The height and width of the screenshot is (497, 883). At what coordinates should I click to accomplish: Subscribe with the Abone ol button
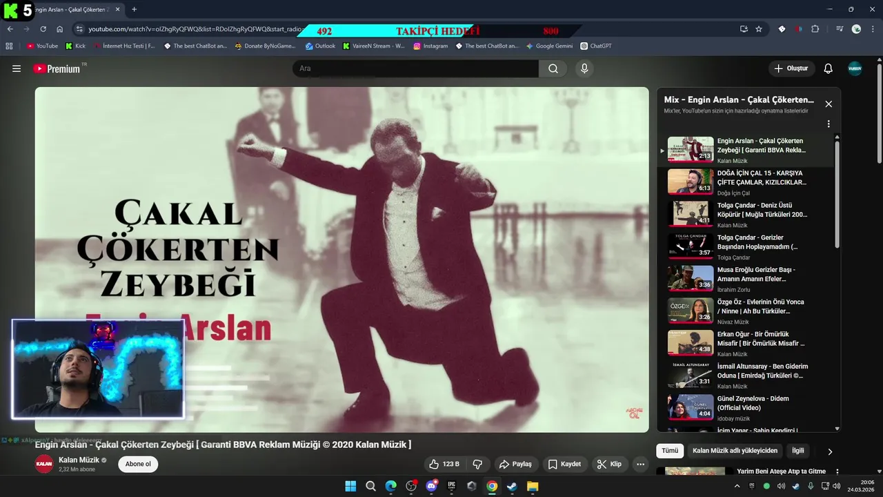(138, 464)
